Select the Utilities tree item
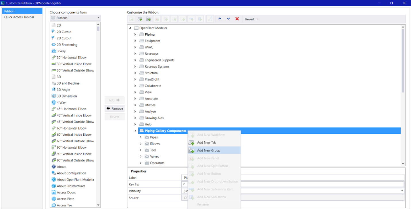Viewport: 411px width, 209px height. pyautogui.click(x=150, y=105)
